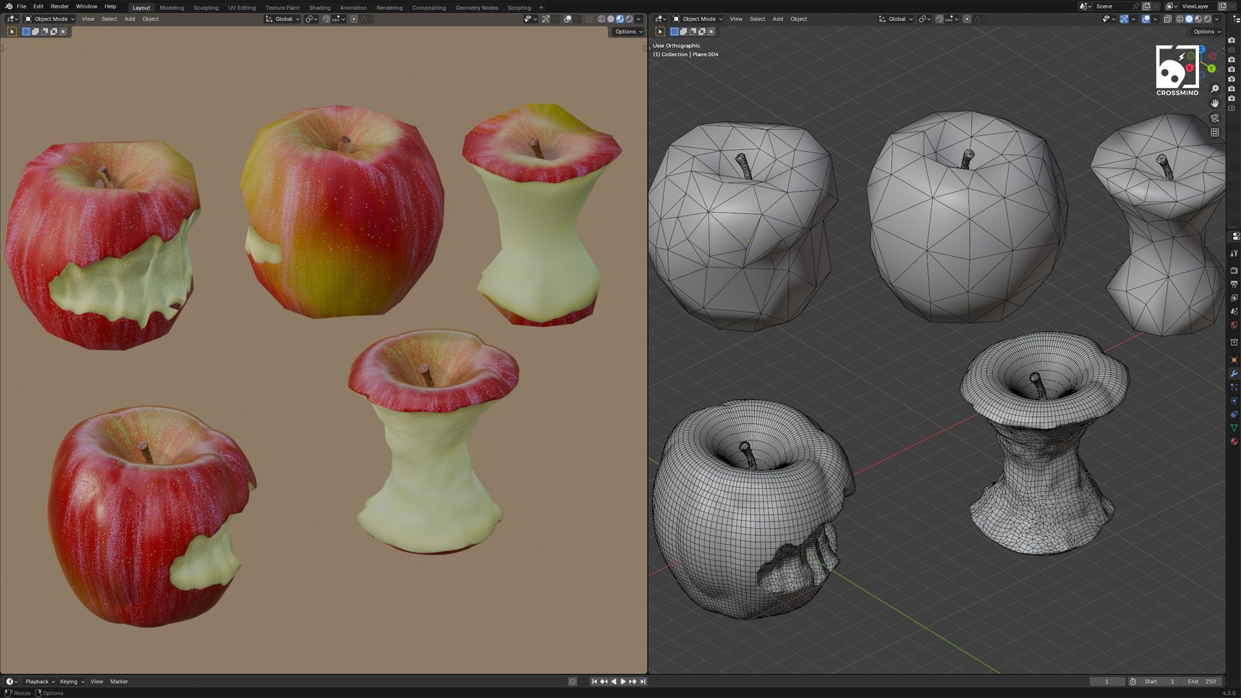Click the zoom in/out viewport gizmo
Screen dimensions: 1241x698
(1214, 89)
